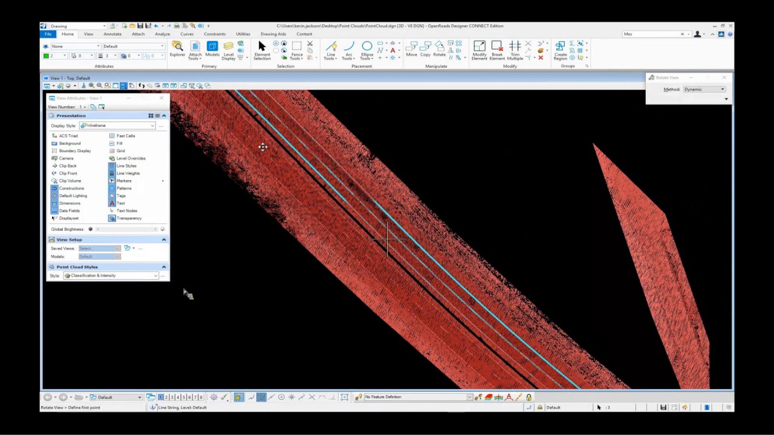Click Display Style ellipsis button

[x=161, y=126]
